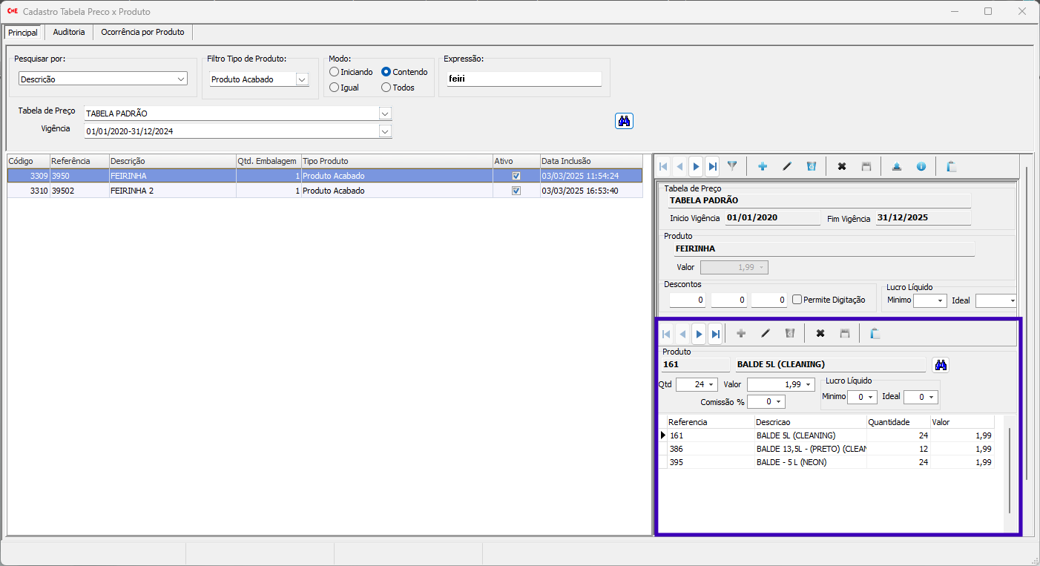Enable the Permite Digitação checkbox

797,300
